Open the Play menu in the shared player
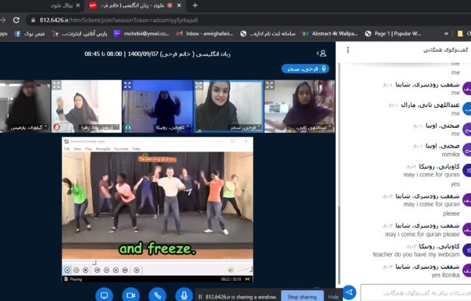 89,149
